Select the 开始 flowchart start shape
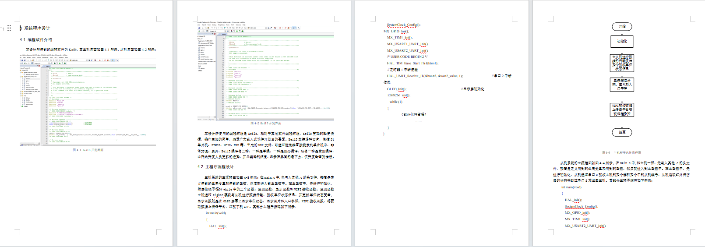The width and height of the screenshot is (705, 247). tap(622, 27)
